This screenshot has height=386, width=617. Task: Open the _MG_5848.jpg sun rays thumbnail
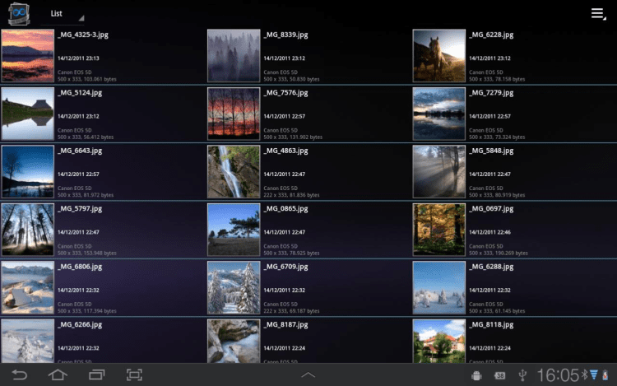tap(439, 171)
